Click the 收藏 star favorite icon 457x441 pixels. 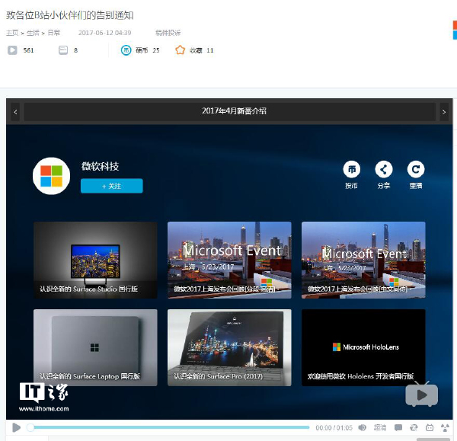click(x=180, y=50)
